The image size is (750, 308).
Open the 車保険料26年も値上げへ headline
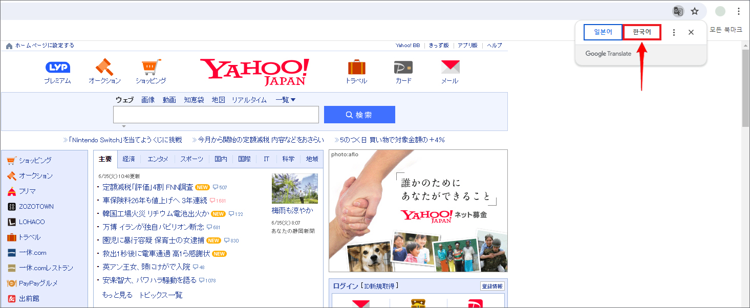(x=155, y=200)
